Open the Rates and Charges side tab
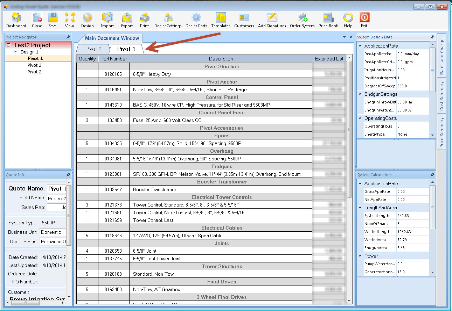Image resolution: width=452 pixels, height=311 pixels. 442,56
